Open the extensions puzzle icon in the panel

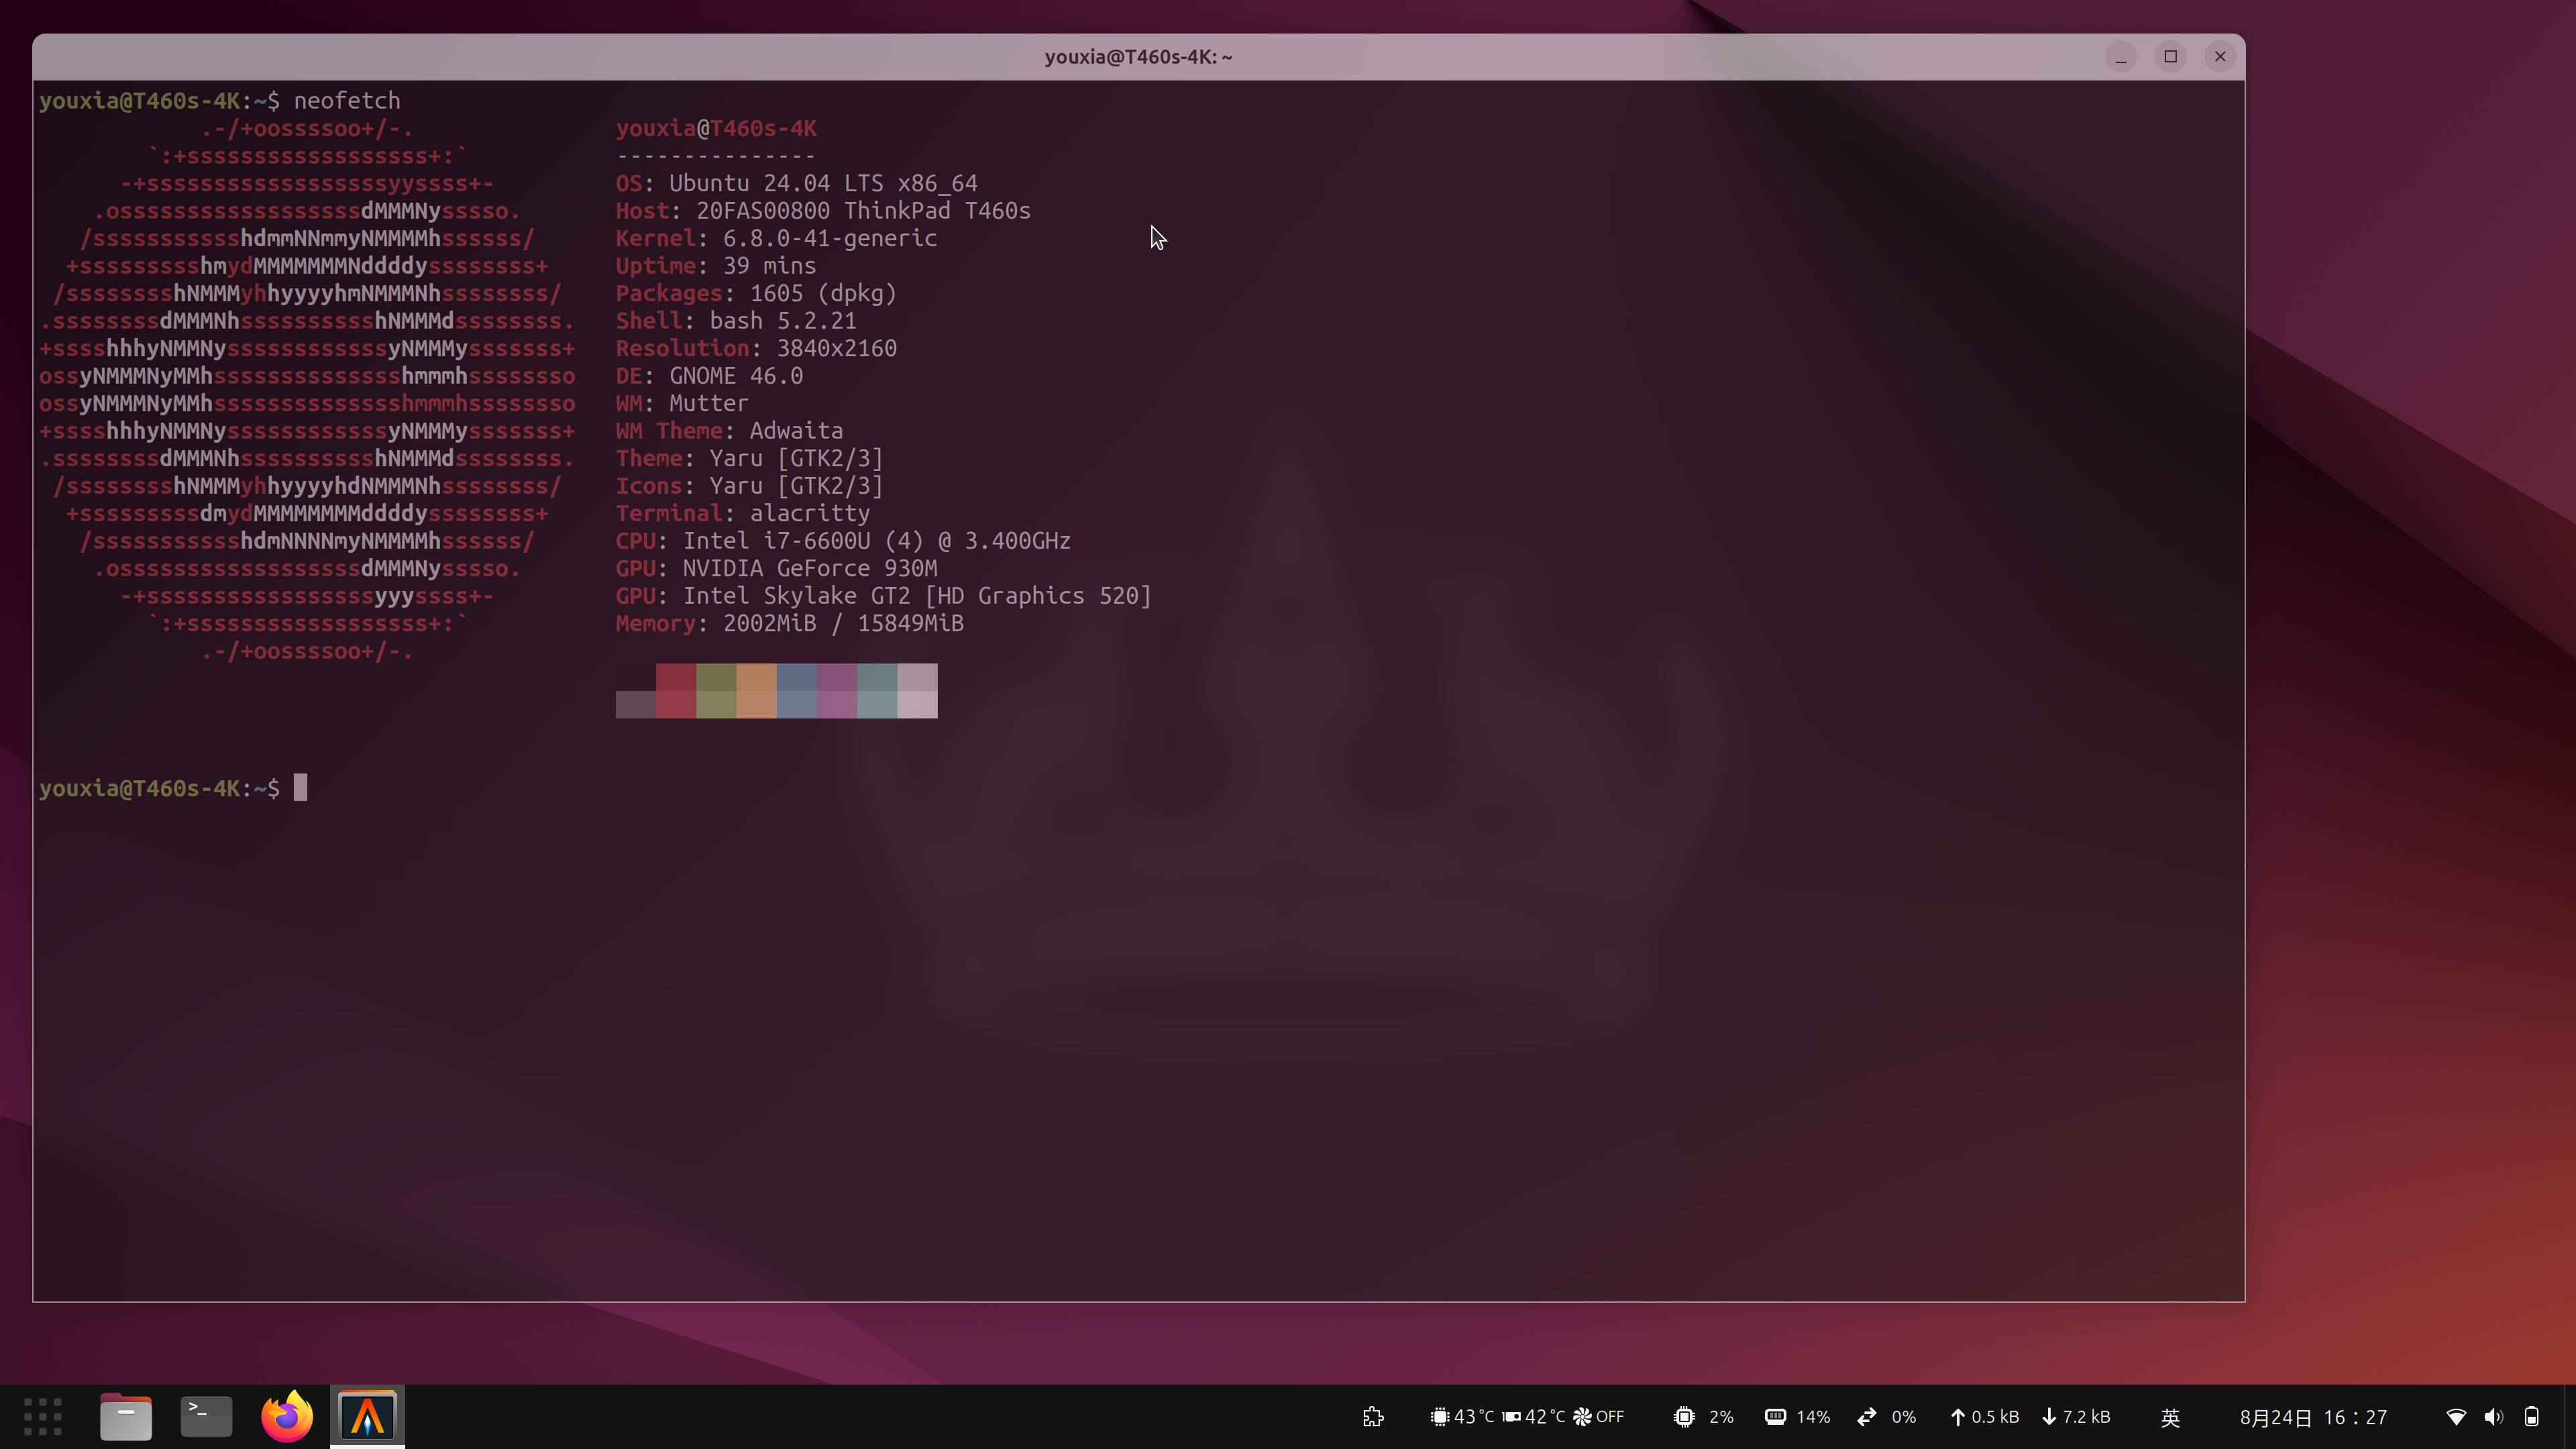click(x=1373, y=1417)
